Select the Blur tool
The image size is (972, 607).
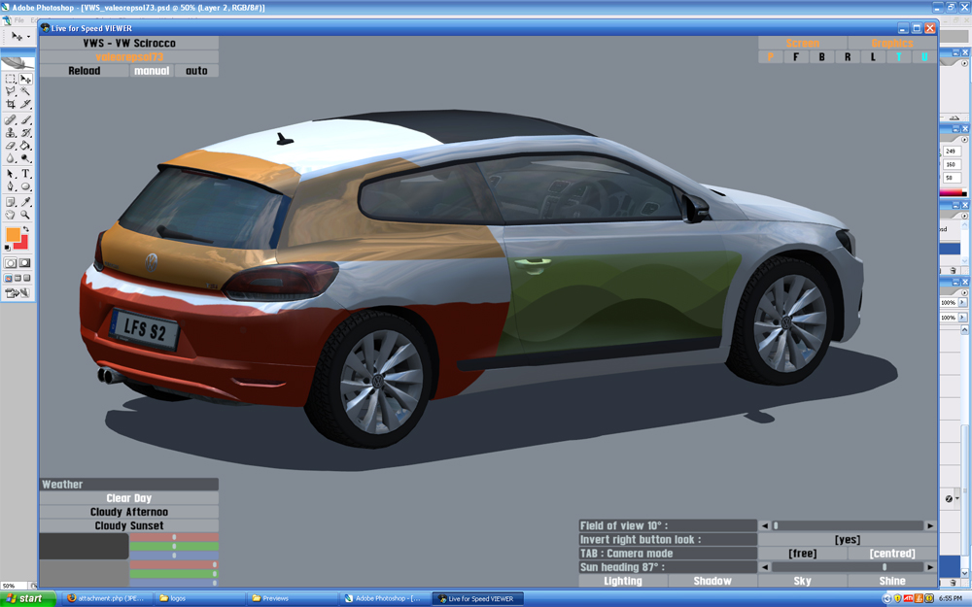click(x=11, y=158)
